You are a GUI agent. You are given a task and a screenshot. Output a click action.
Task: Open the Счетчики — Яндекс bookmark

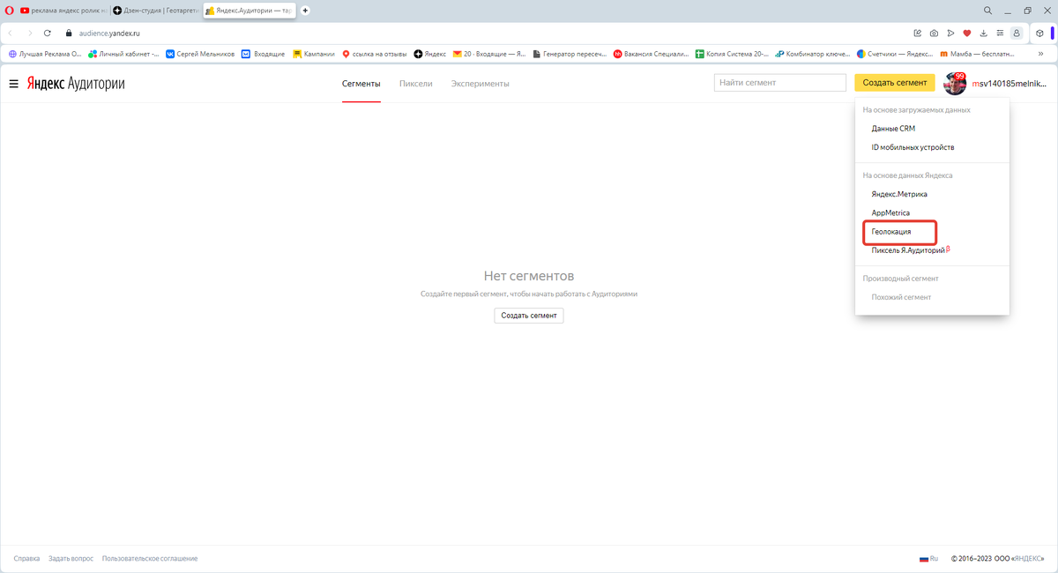[895, 54]
